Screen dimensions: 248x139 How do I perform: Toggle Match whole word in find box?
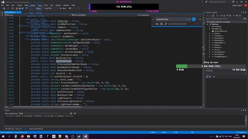coord(162,24)
